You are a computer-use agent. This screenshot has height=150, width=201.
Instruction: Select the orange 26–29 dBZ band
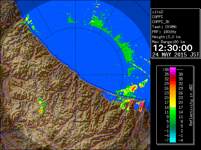pos(173,88)
